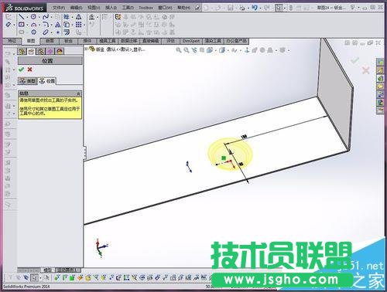Open the Arc tool dropdown arrow
The height and width of the screenshot is (292, 387).
pyautogui.click(x=39, y=25)
